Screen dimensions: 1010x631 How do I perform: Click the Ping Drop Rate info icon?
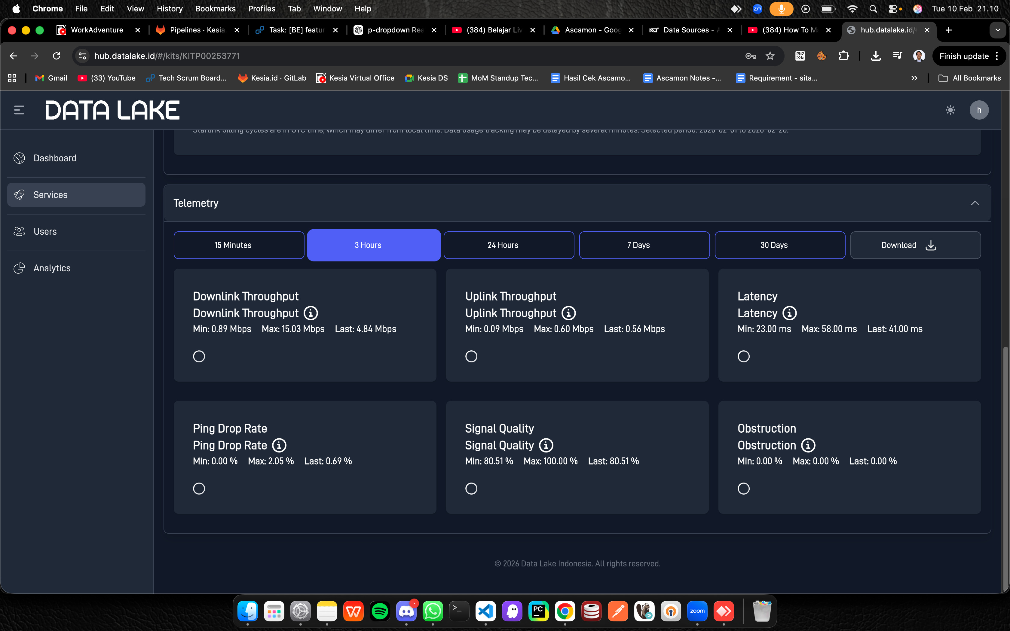[x=279, y=445]
